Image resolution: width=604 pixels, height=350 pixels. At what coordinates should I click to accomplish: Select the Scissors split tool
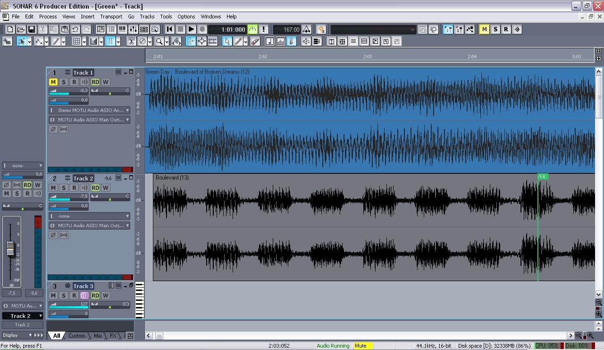132,42
